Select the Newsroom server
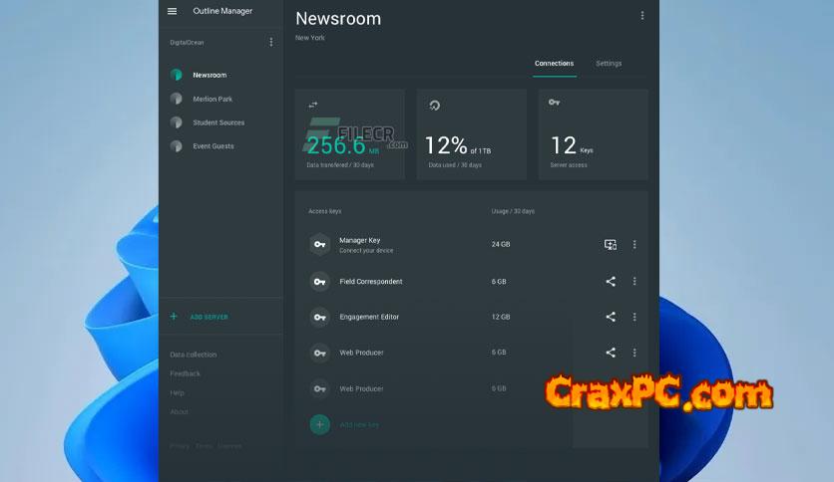 tap(209, 75)
